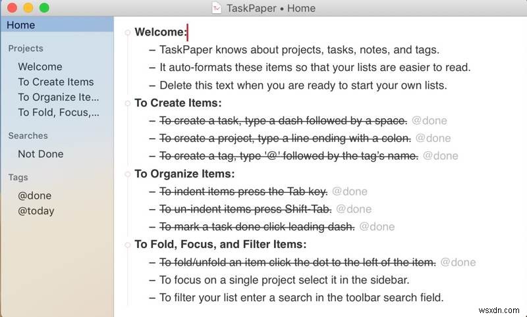Choose the To Fold, Focus sidebar project

[x=59, y=112]
